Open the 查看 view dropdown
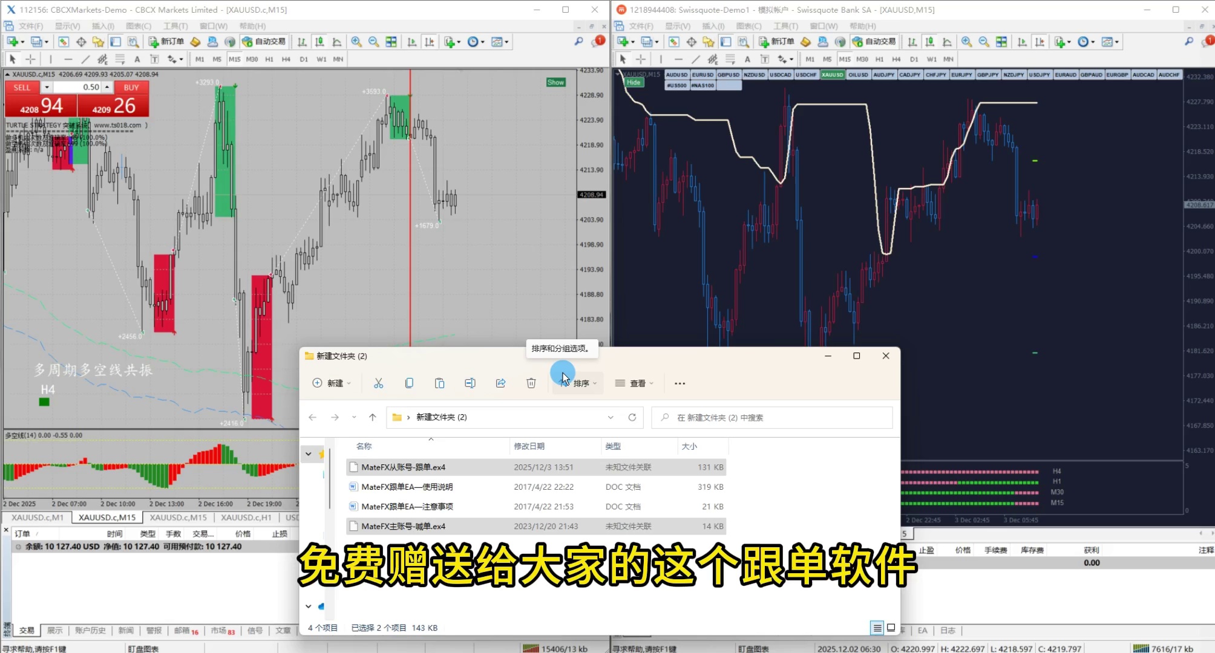 (x=634, y=383)
